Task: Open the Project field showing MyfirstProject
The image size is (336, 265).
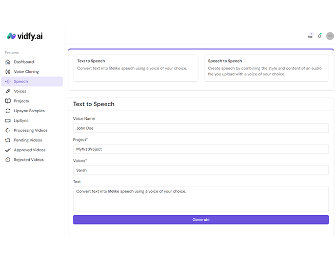Action: (x=201, y=149)
